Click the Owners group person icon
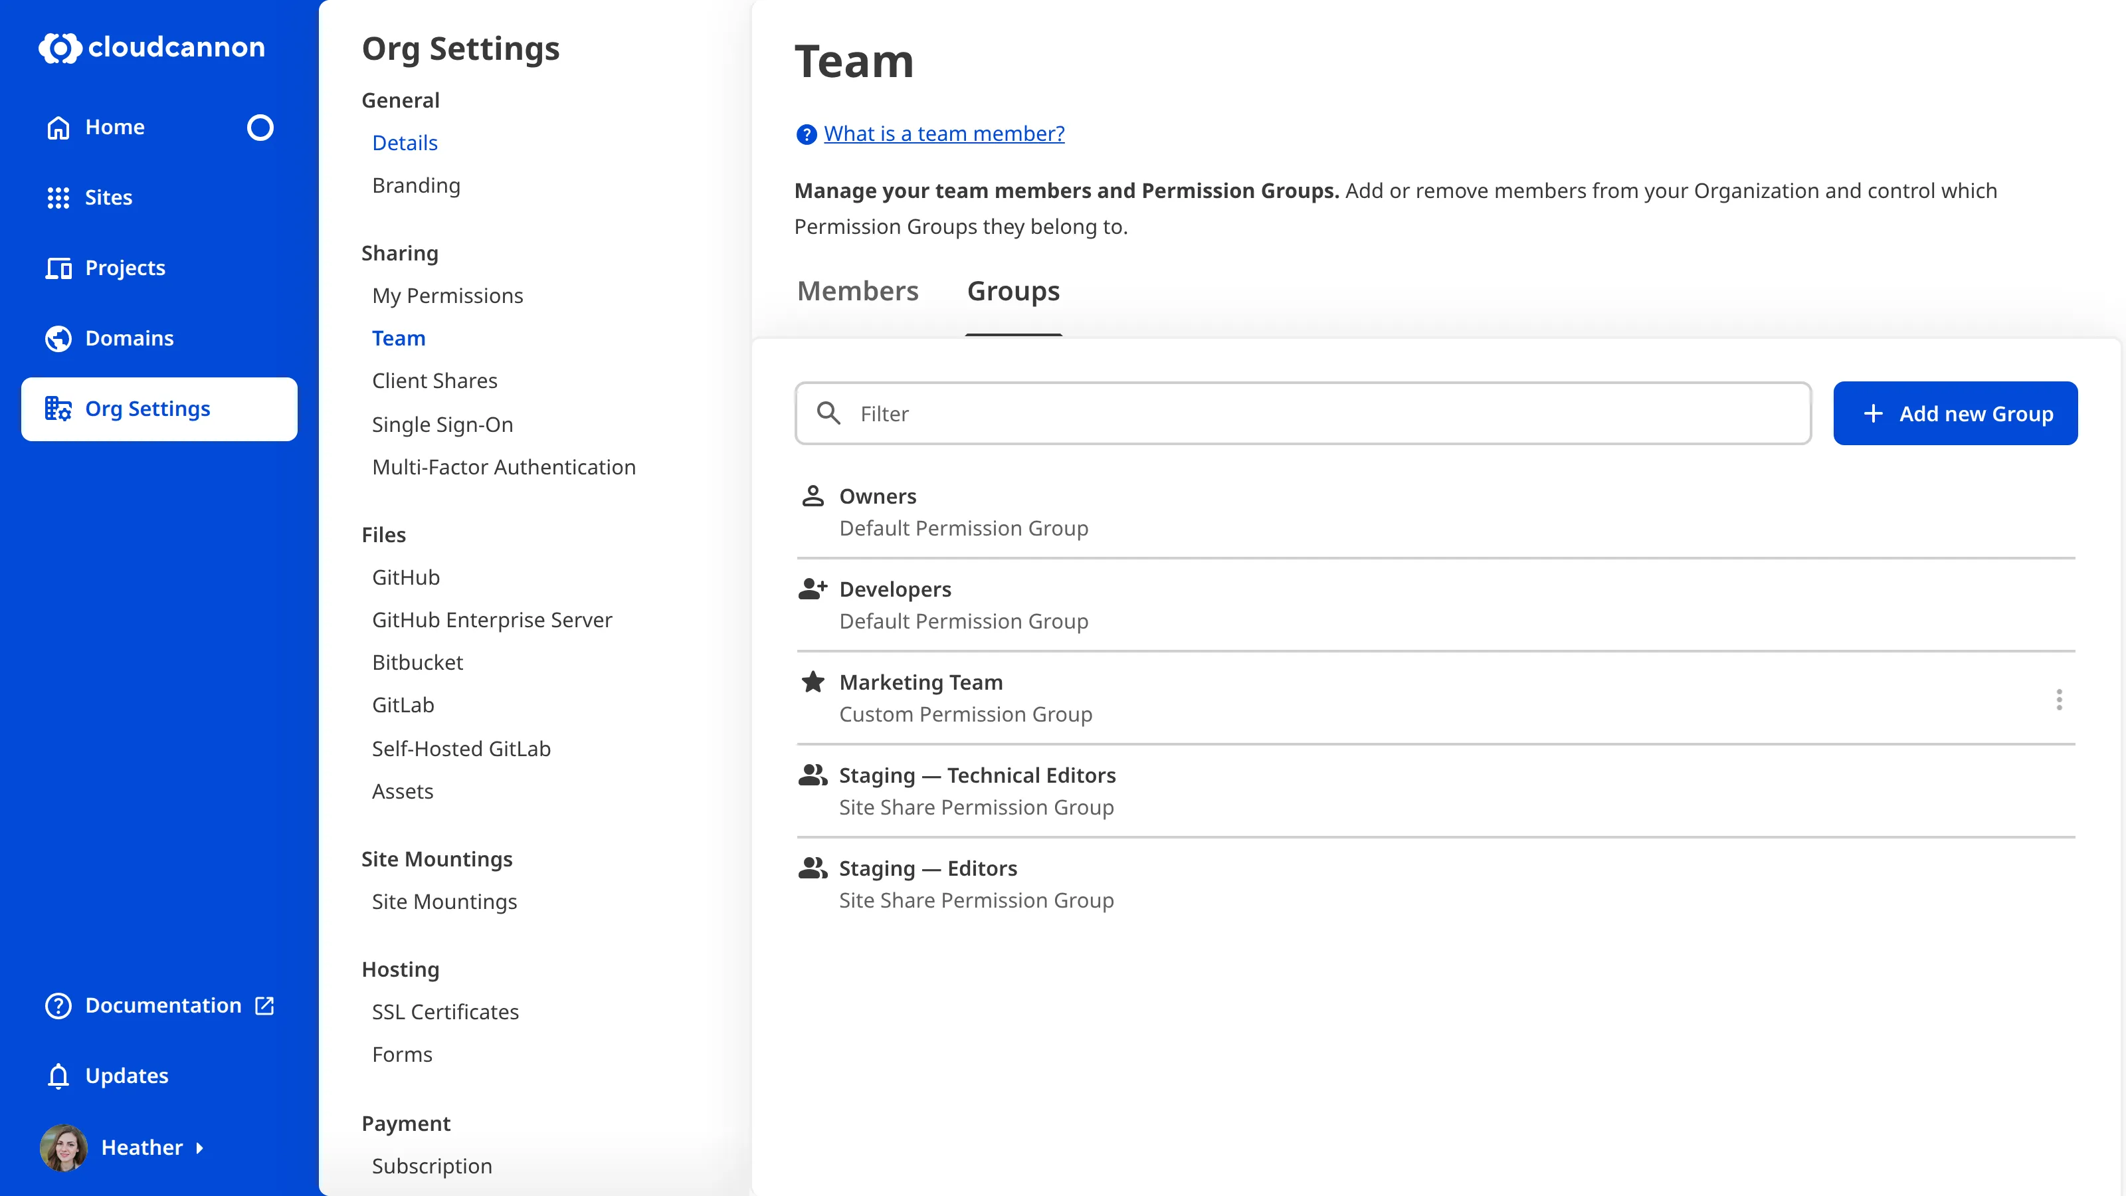 813,495
